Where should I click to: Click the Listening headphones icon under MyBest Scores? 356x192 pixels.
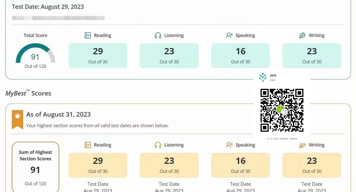158,145
